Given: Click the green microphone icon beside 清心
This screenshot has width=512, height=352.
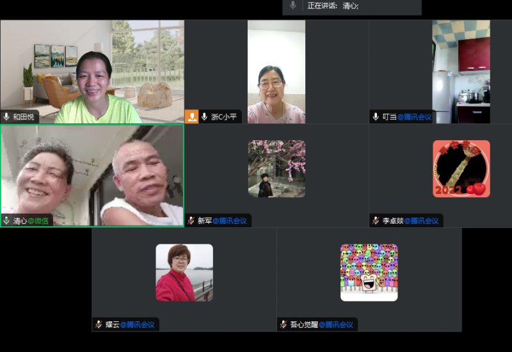Looking at the screenshot, I should [x=6, y=221].
